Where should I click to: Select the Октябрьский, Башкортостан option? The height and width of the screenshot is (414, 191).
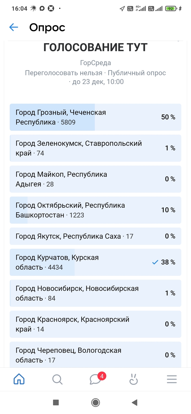pos(95,210)
